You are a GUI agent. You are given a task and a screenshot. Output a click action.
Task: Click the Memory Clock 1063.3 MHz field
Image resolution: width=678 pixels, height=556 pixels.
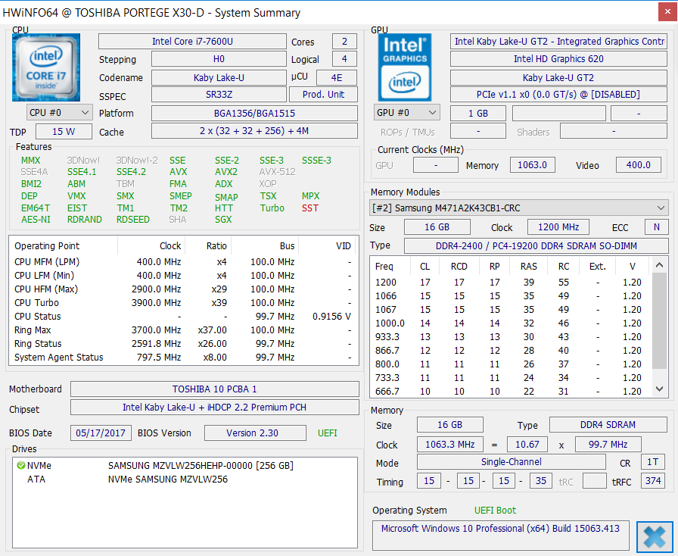pyautogui.click(x=449, y=445)
